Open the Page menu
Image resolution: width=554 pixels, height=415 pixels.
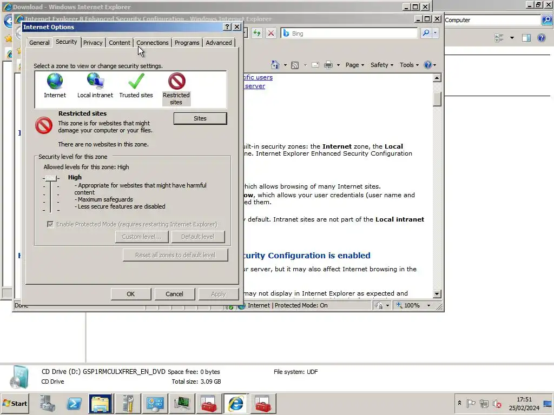[x=355, y=65]
